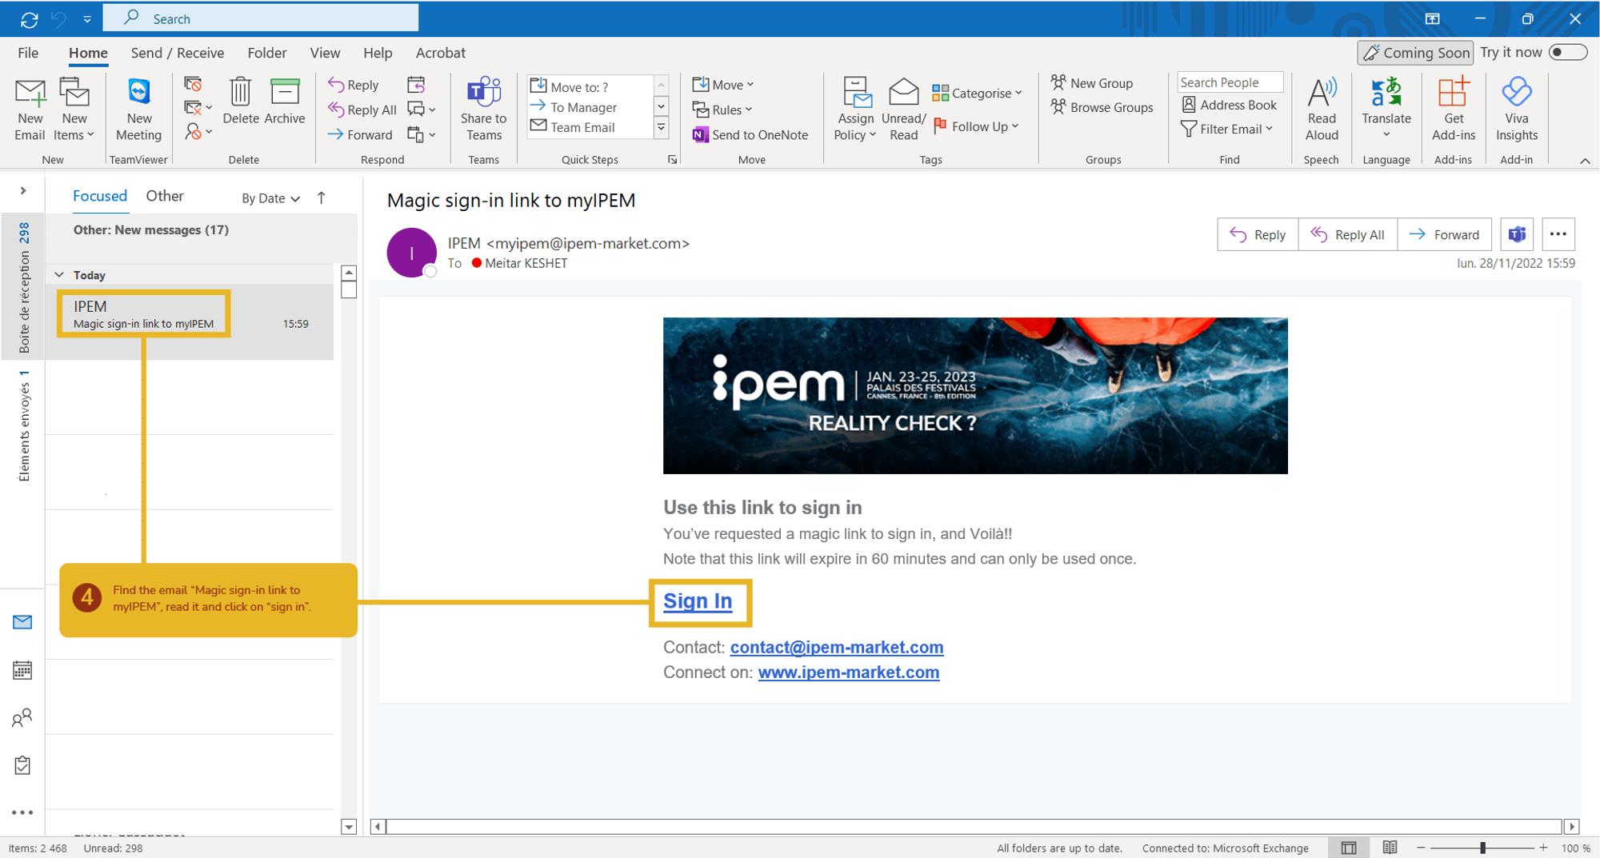
Task: Open the File menu
Action: click(28, 53)
